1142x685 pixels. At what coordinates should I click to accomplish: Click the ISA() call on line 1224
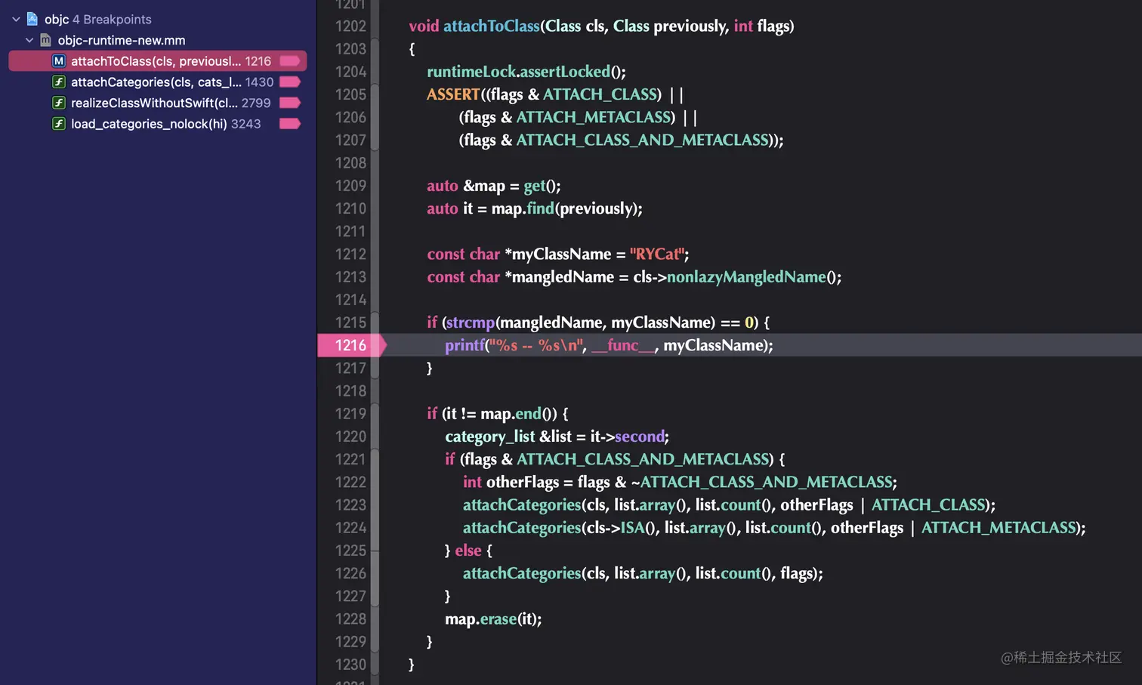click(x=633, y=528)
